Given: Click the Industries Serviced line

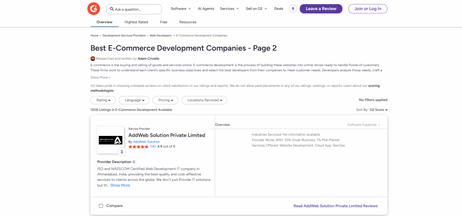Looking at the screenshot, I should (x=286, y=134).
